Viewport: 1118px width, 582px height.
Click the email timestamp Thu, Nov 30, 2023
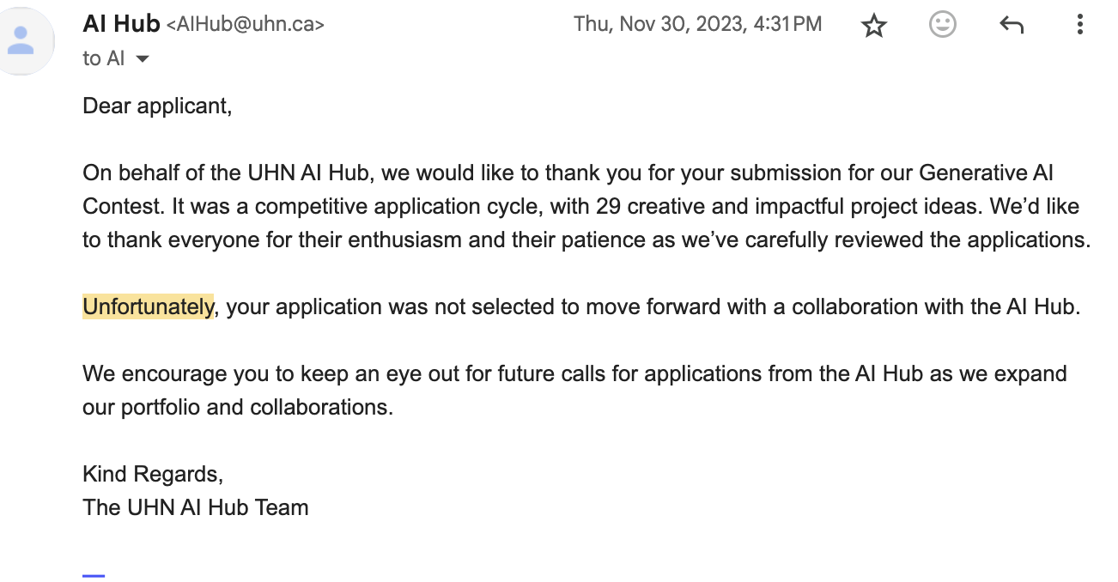point(697,24)
